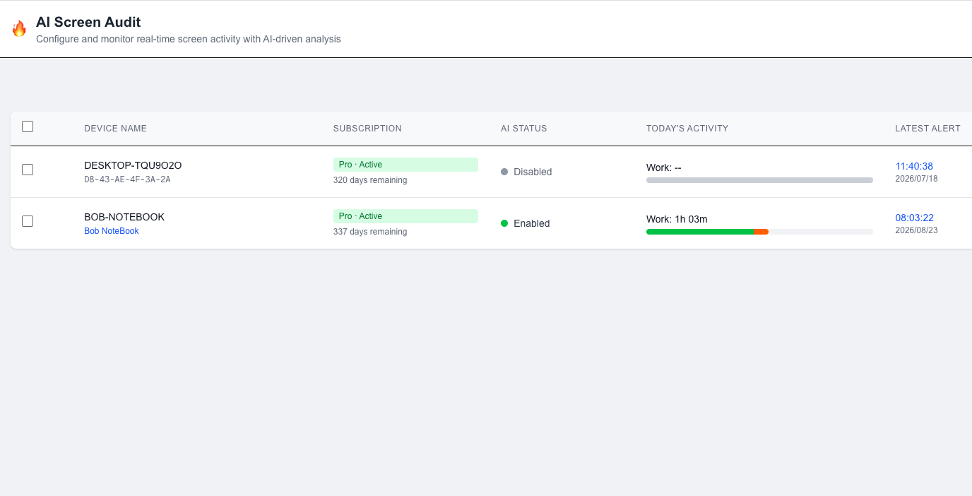This screenshot has width=972, height=496.
Task: Click Pro · Active badge for DESKTOP-TQU9O2O
Action: (405, 165)
